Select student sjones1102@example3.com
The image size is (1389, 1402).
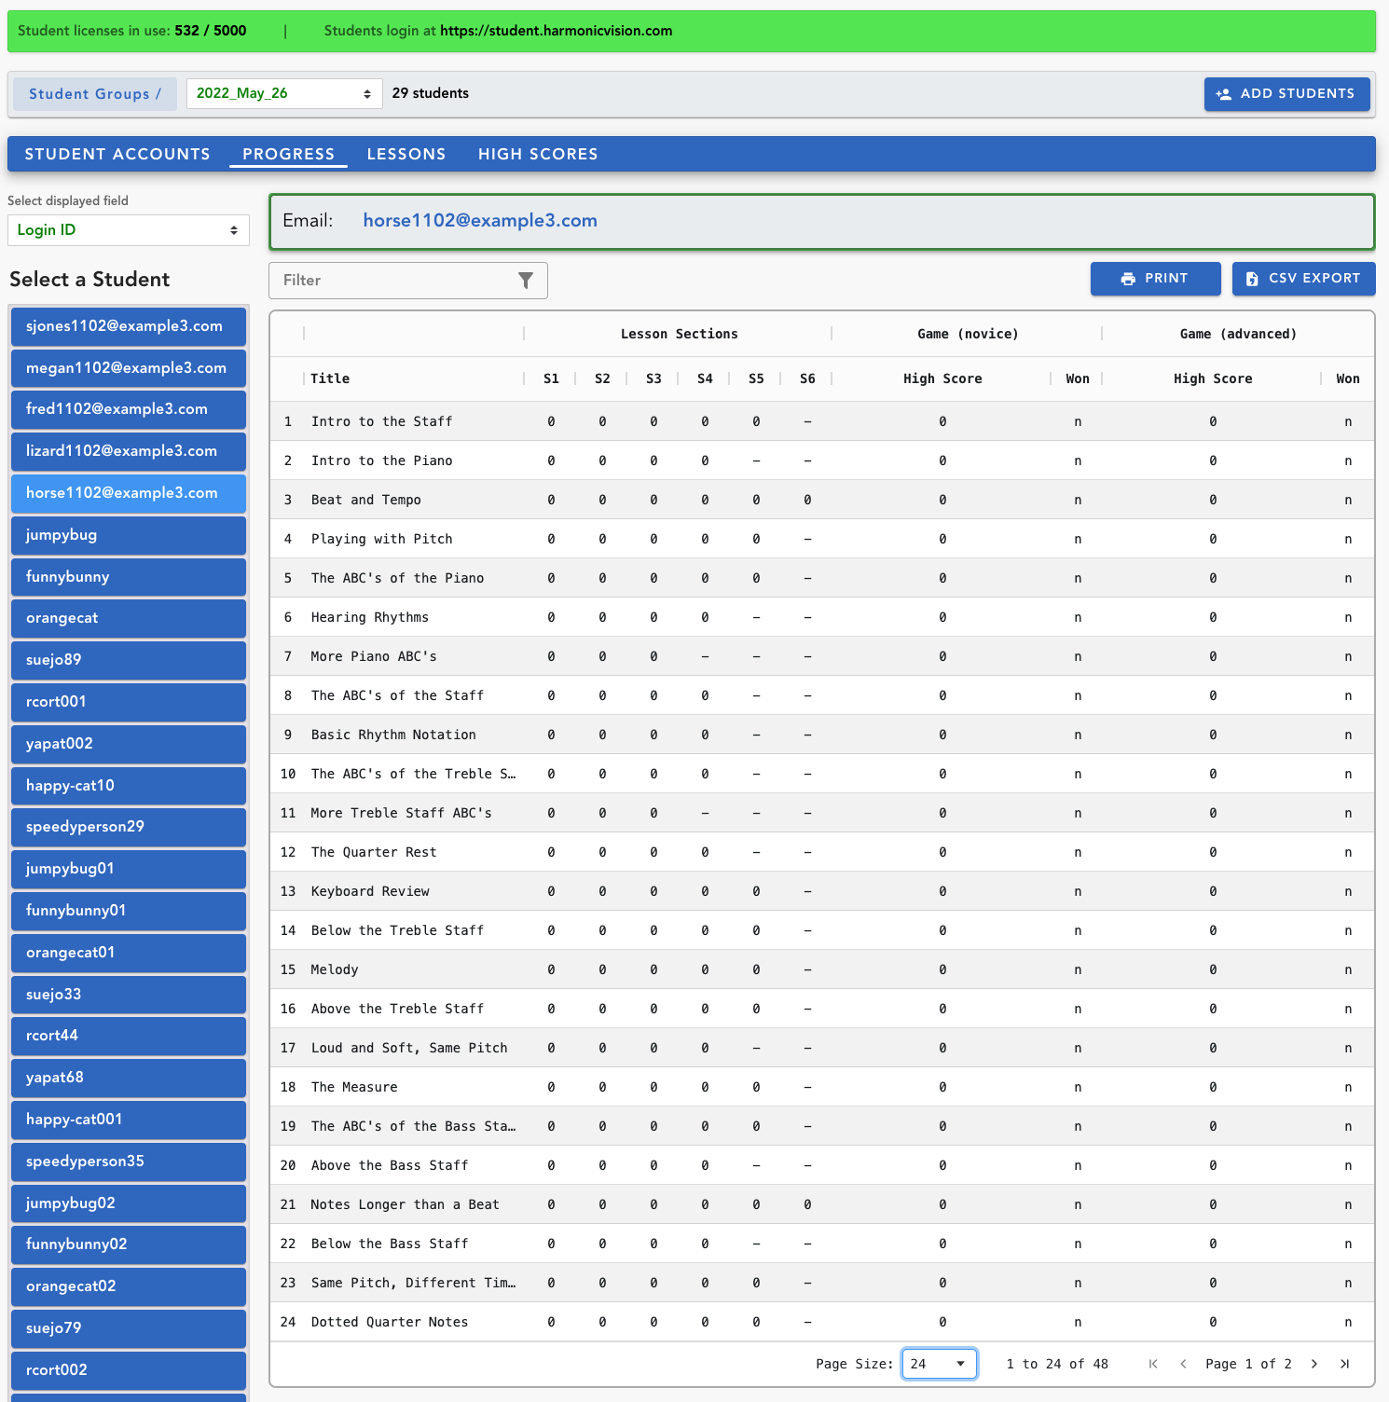(129, 326)
